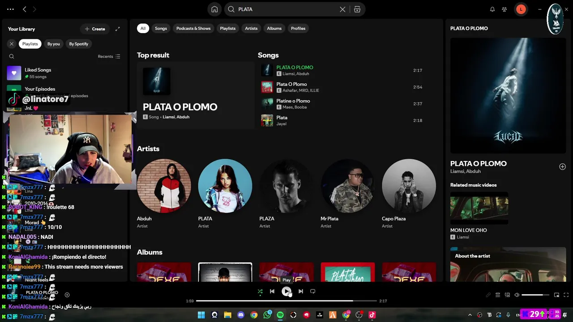Show hidden system tray icons
The height and width of the screenshot is (322, 573).
(470, 315)
